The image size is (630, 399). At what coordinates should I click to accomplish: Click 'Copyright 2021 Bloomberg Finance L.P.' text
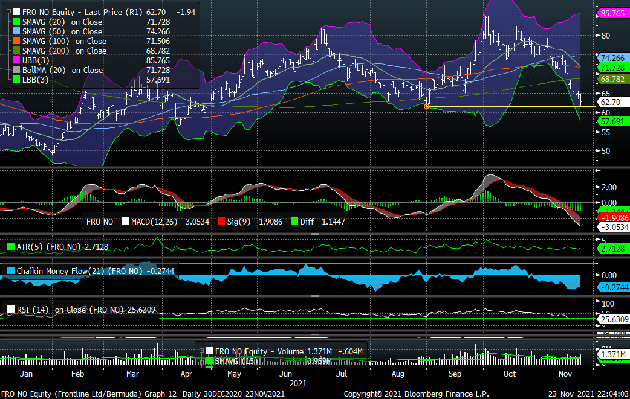[x=416, y=394]
